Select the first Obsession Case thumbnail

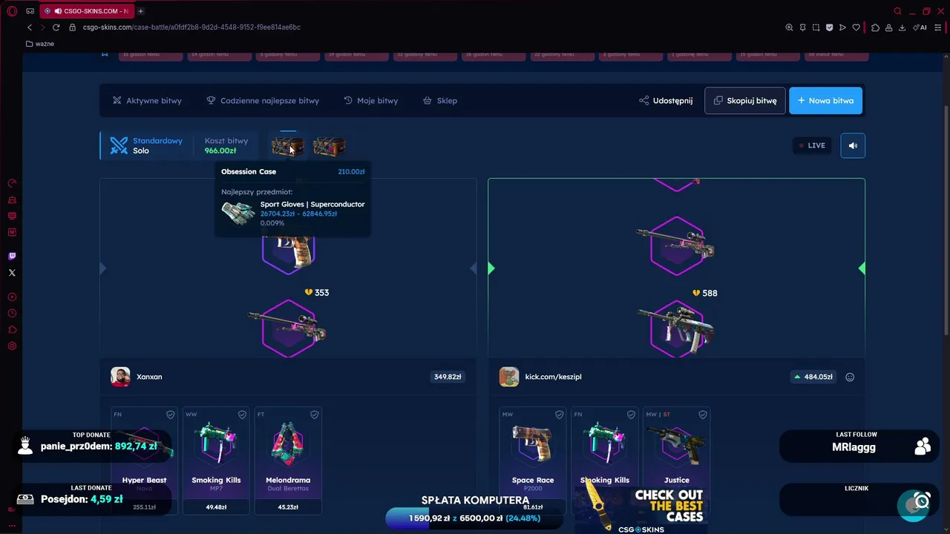pyautogui.click(x=287, y=147)
